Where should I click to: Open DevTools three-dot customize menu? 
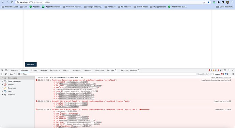tap(229, 70)
